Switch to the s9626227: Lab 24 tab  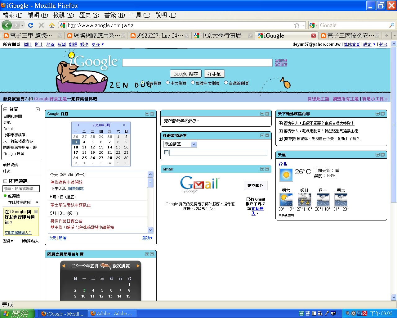tap(159, 36)
